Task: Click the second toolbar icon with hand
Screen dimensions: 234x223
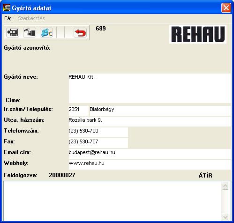Action: [x=30, y=32]
